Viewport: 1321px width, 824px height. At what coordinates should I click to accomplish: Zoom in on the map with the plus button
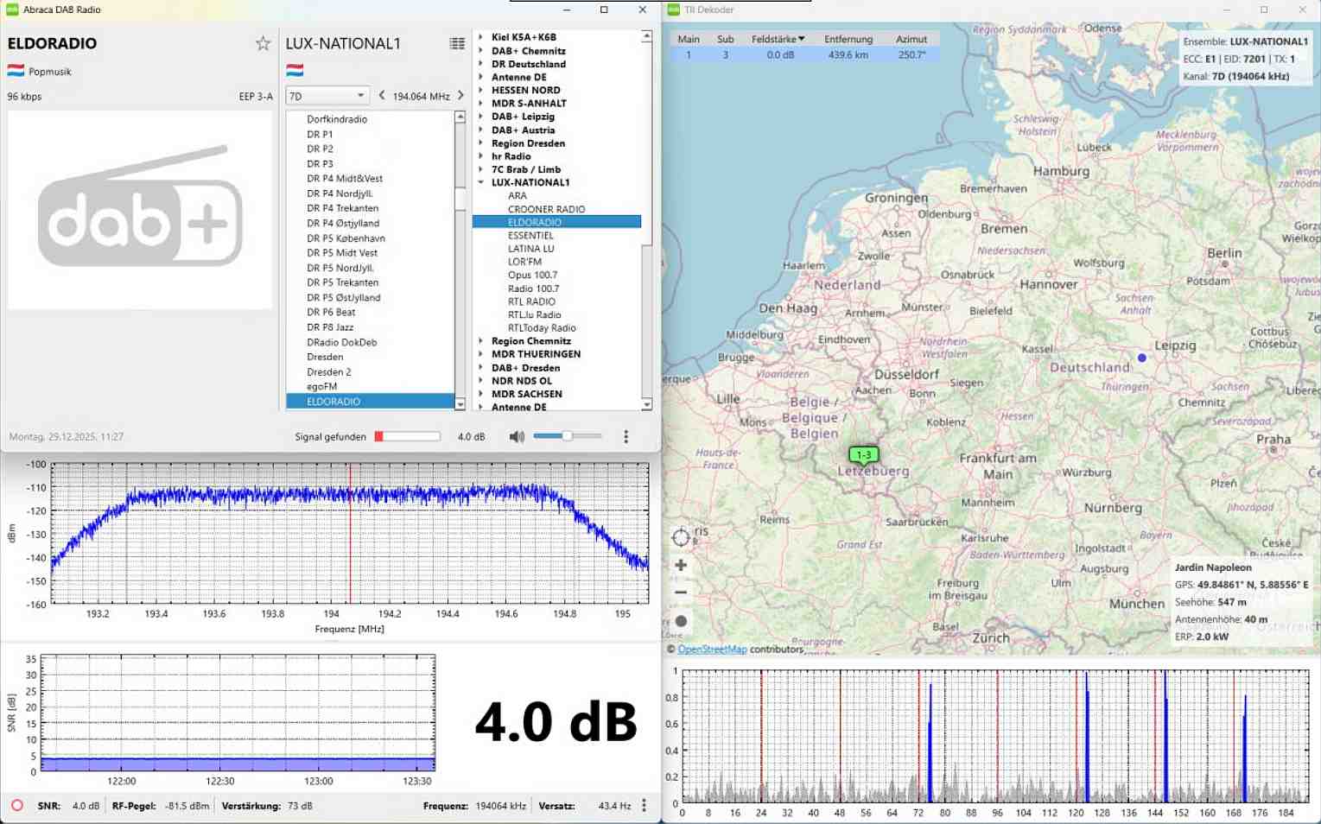point(681,565)
